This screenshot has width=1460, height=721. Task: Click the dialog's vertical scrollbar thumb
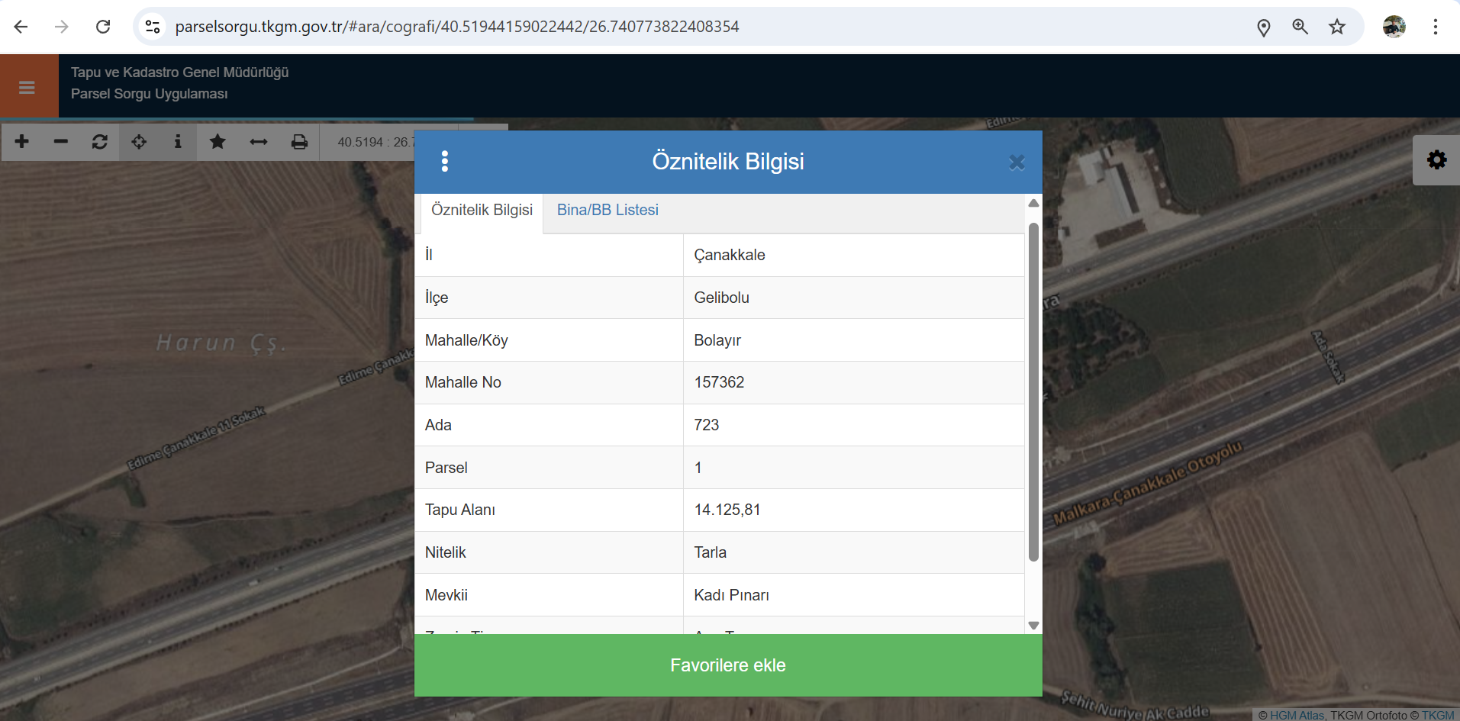[x=1033, y=391]
